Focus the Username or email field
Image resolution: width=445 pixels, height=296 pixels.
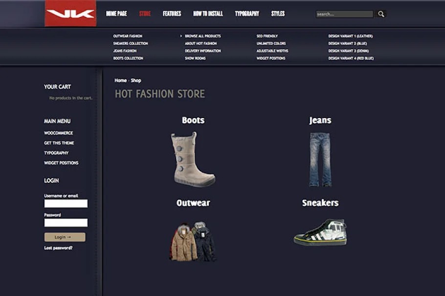66,203
